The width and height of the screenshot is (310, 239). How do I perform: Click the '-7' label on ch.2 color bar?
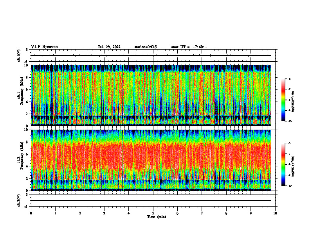289,154
